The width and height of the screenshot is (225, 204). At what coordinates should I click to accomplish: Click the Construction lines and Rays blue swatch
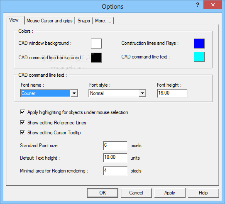tap(199, 44)
